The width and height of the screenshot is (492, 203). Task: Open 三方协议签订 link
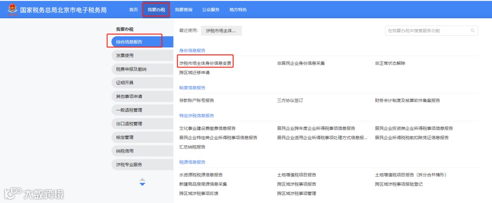point(290,100)
